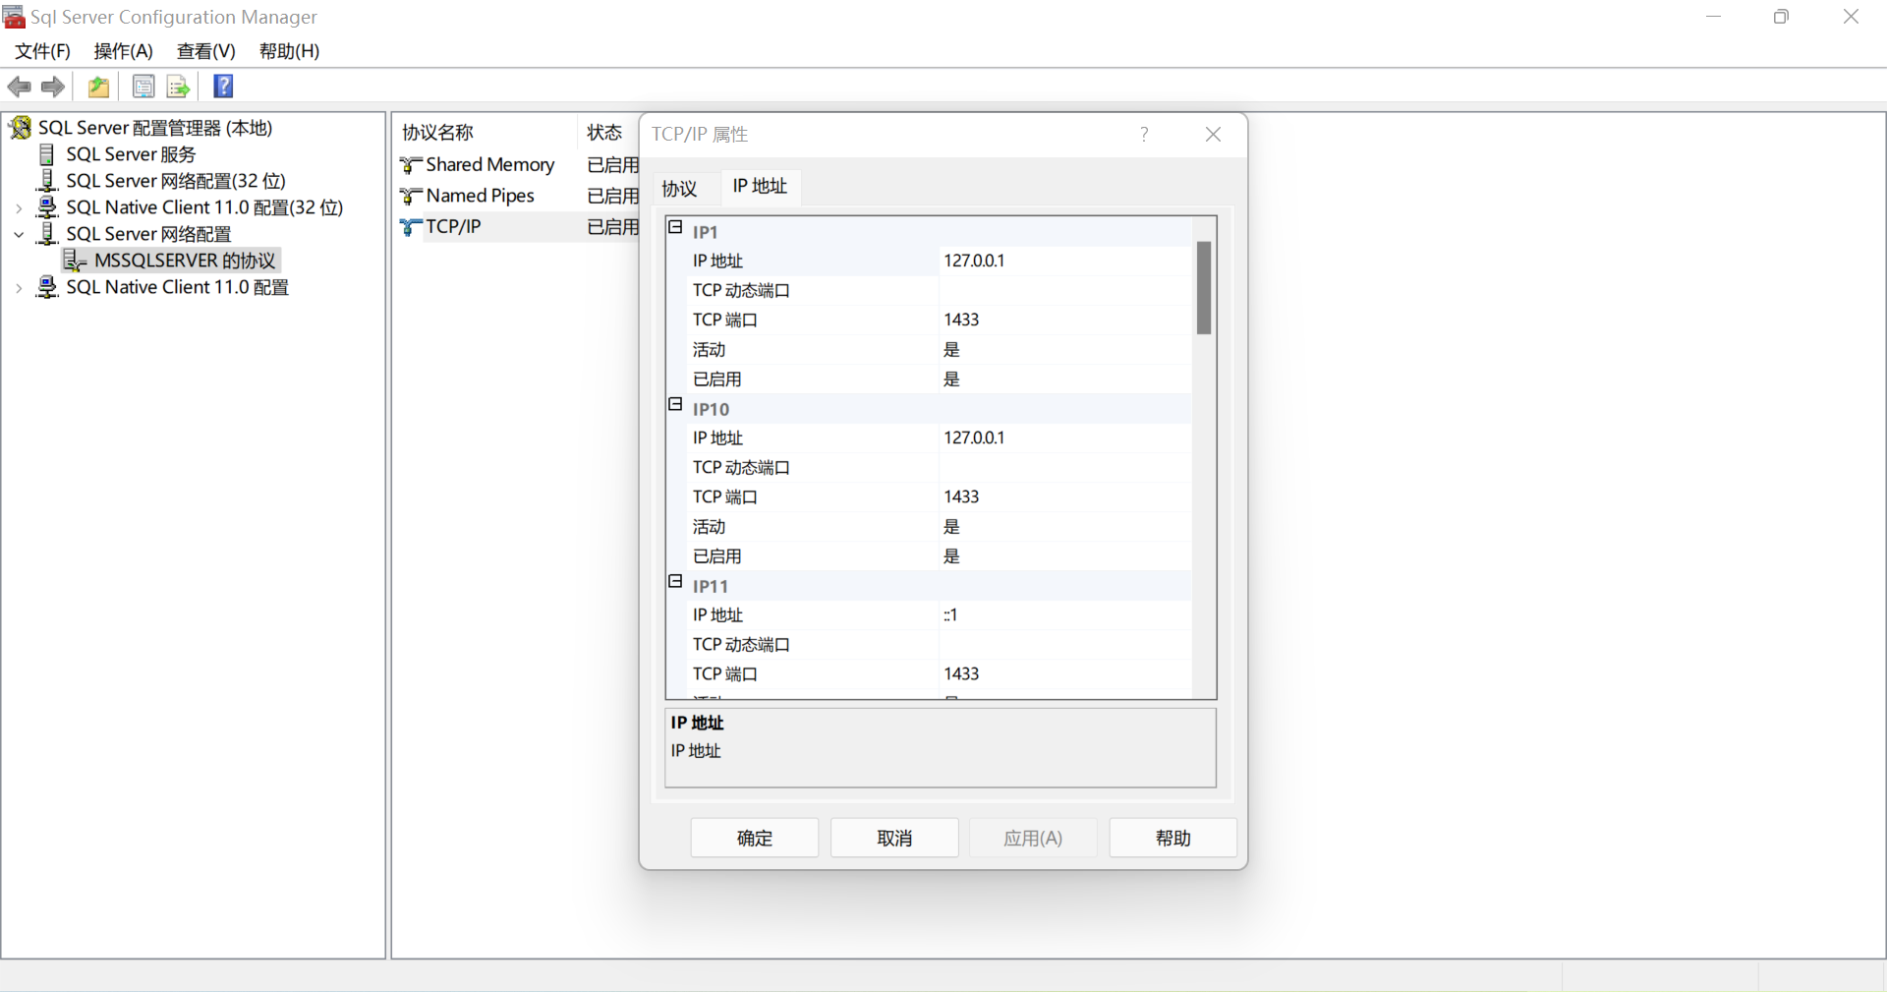Viewport: 1887px width, 992px height.
Task: Edit IP10 IP 地址 value 127.0.0.1
Action: click(1065, 438)
